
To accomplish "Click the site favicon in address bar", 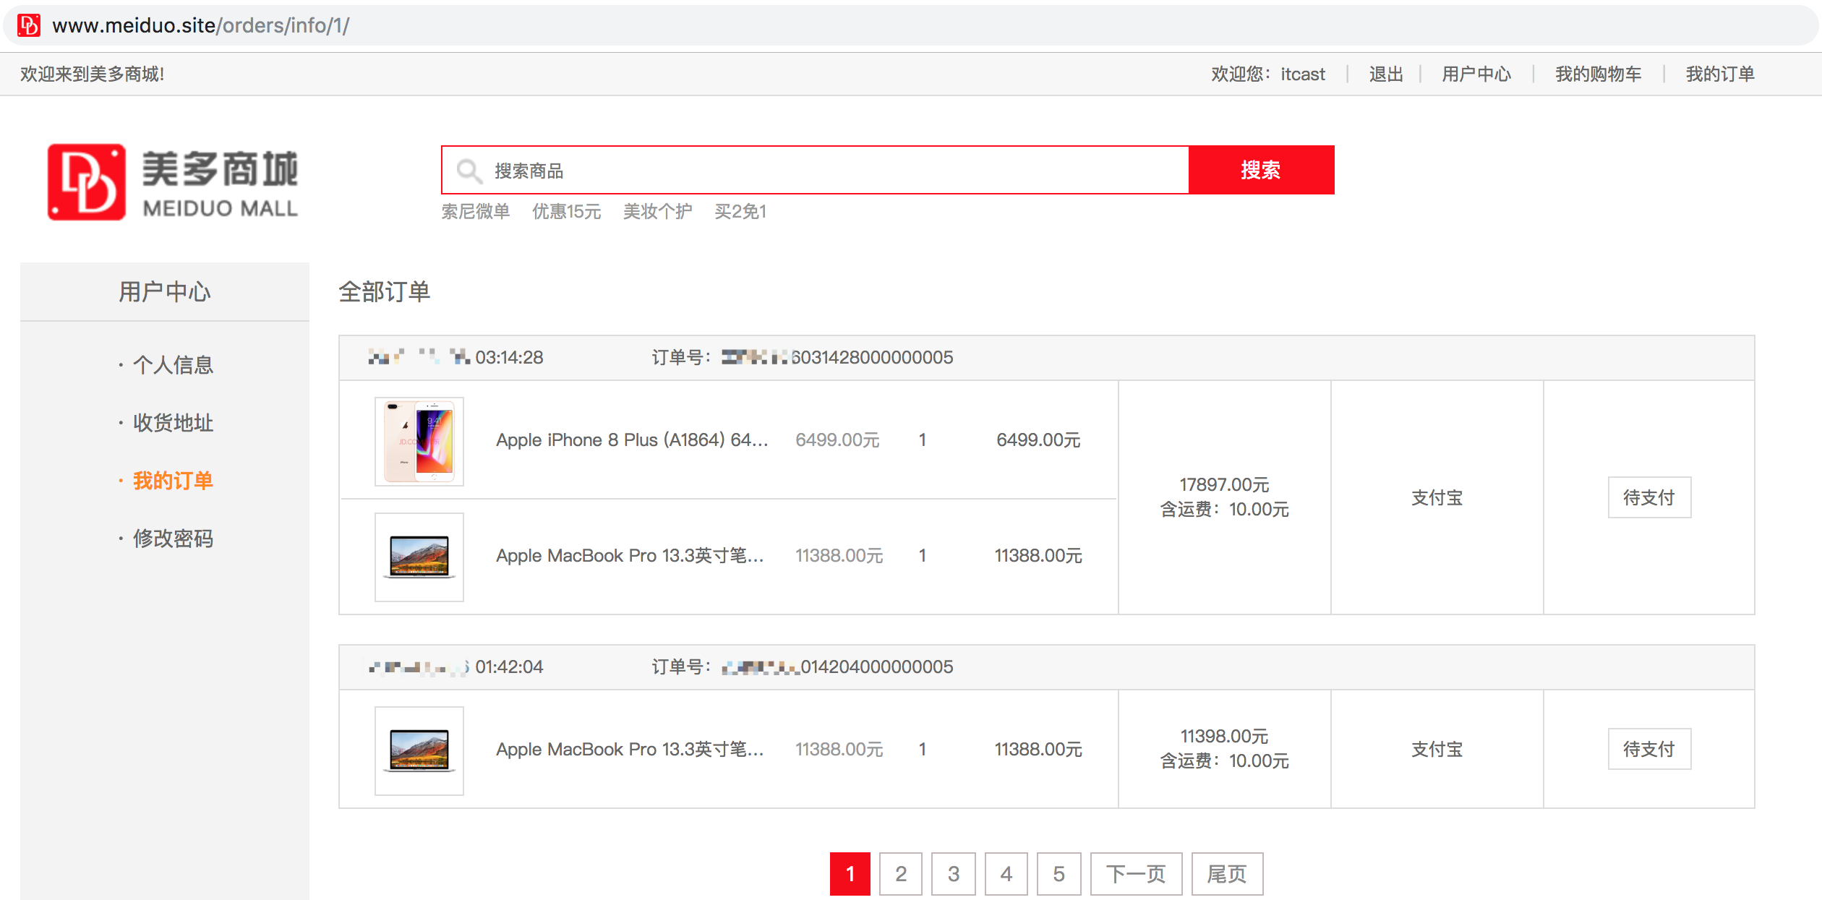I will 29,25.
